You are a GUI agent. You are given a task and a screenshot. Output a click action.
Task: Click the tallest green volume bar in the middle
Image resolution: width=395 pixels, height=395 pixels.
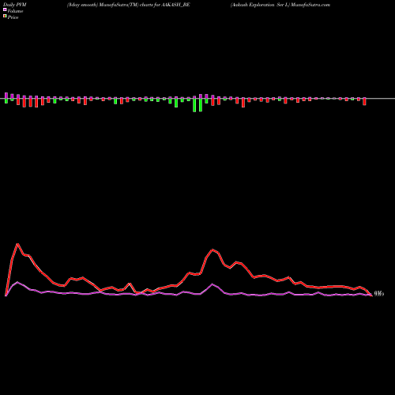coord(194,104)
